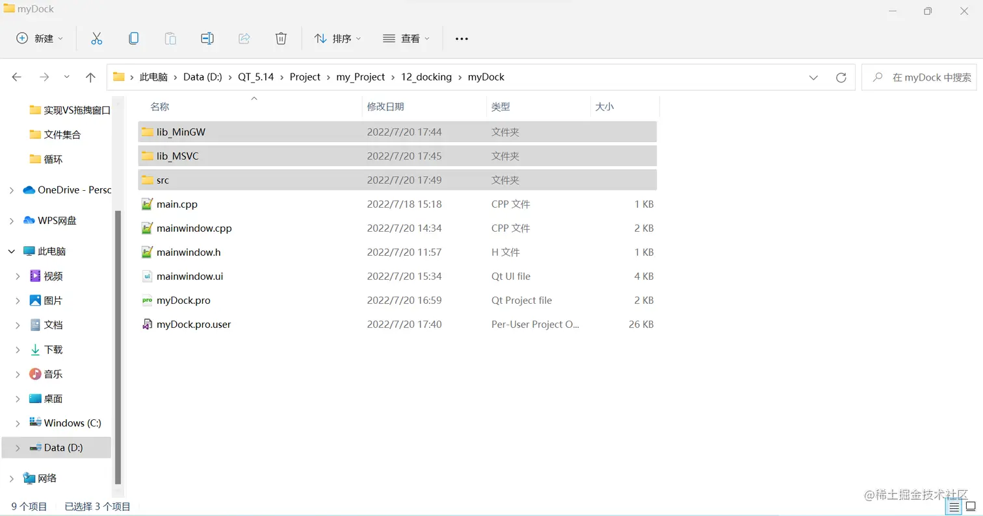Screen dimensions: 983x516
Task: Navigate to QT_5.14 in breadcrumb
Action: point(256,77)
